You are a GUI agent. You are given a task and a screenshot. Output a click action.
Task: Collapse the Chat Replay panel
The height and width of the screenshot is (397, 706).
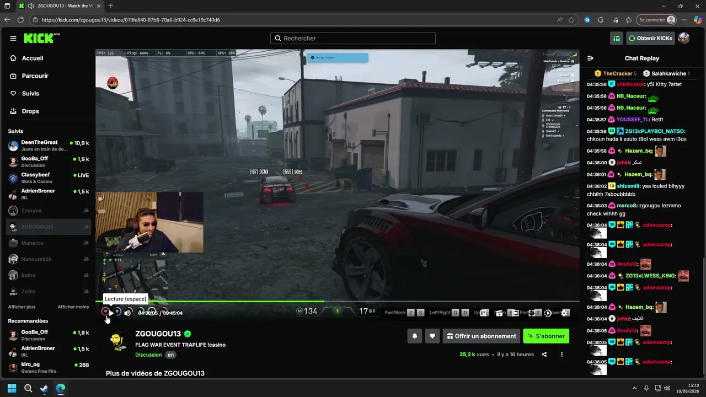coord(590,58)
